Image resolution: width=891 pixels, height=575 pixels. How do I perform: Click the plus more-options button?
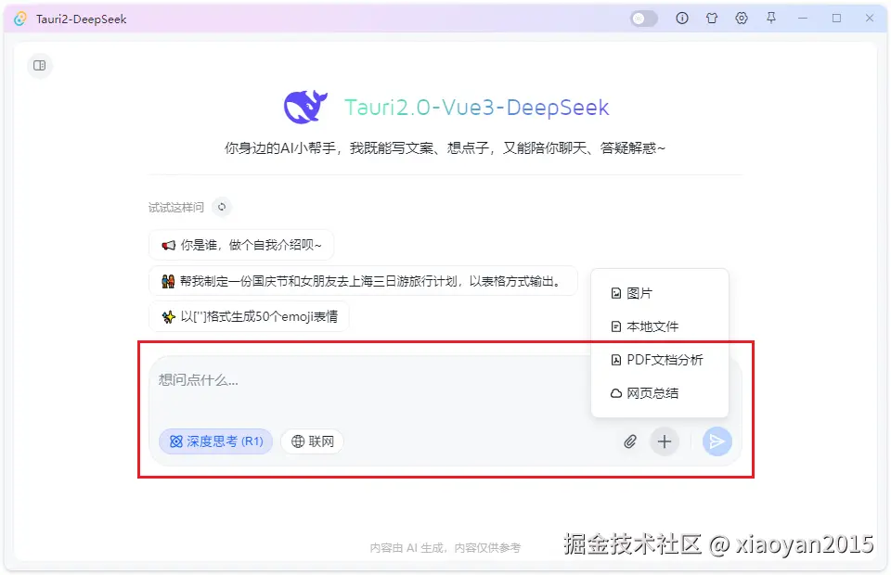(665, 441)
